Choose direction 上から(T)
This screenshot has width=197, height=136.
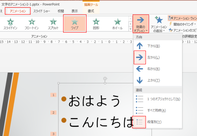pyautogui.click(x=158, y=80)
